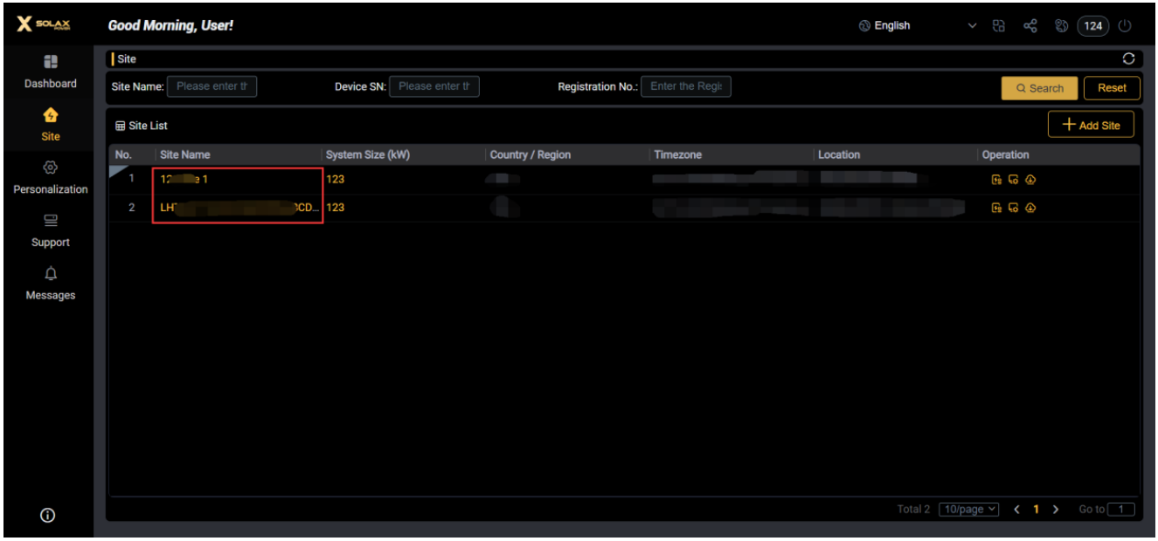Expand the English language dropdown
This screenshot has width=1158, height=541.
point(973,26)
